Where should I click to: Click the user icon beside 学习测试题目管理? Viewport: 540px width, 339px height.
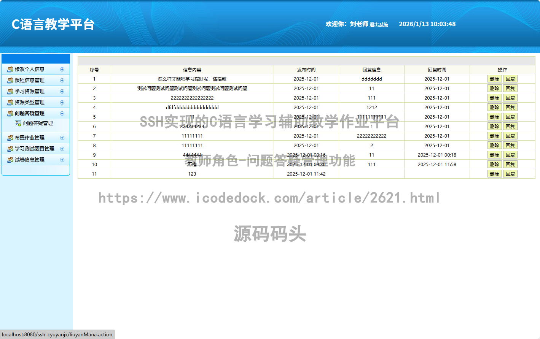[10, 149]
